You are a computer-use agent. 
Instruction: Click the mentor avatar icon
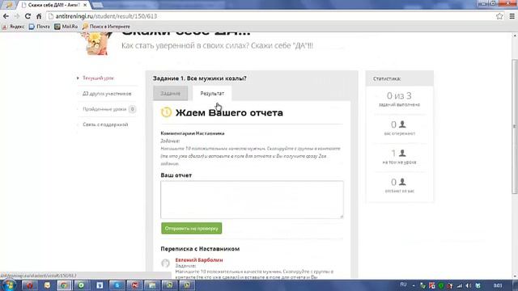pos(165,263)
